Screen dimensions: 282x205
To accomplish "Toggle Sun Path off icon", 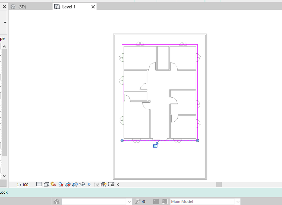I will [x=53, y=184].
